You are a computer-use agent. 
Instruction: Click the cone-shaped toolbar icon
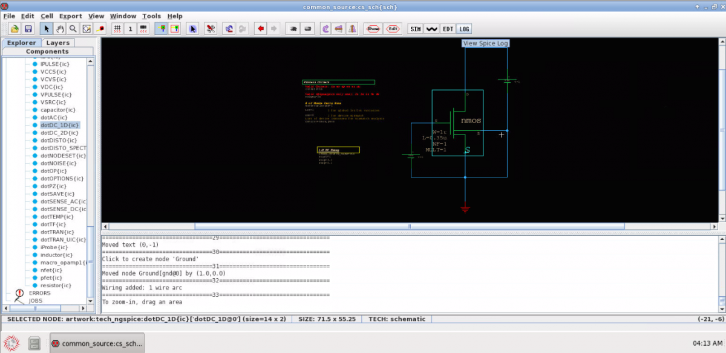pyautogui.click(x=352, y=28)
